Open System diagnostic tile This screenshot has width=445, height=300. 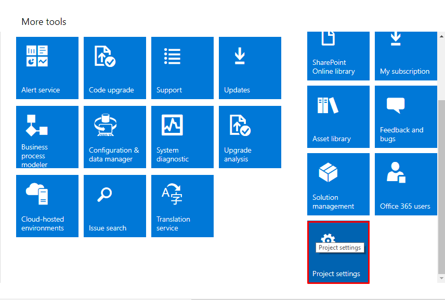pos(182,137)
